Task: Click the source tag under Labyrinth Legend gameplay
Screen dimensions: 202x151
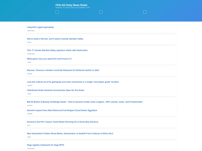Action: point(31,31)
